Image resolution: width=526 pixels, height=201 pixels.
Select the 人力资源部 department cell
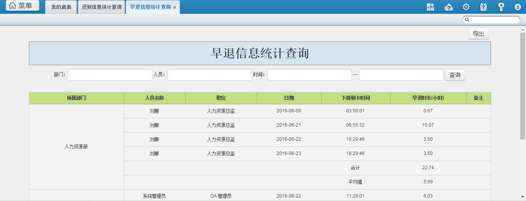coord(76,147)
